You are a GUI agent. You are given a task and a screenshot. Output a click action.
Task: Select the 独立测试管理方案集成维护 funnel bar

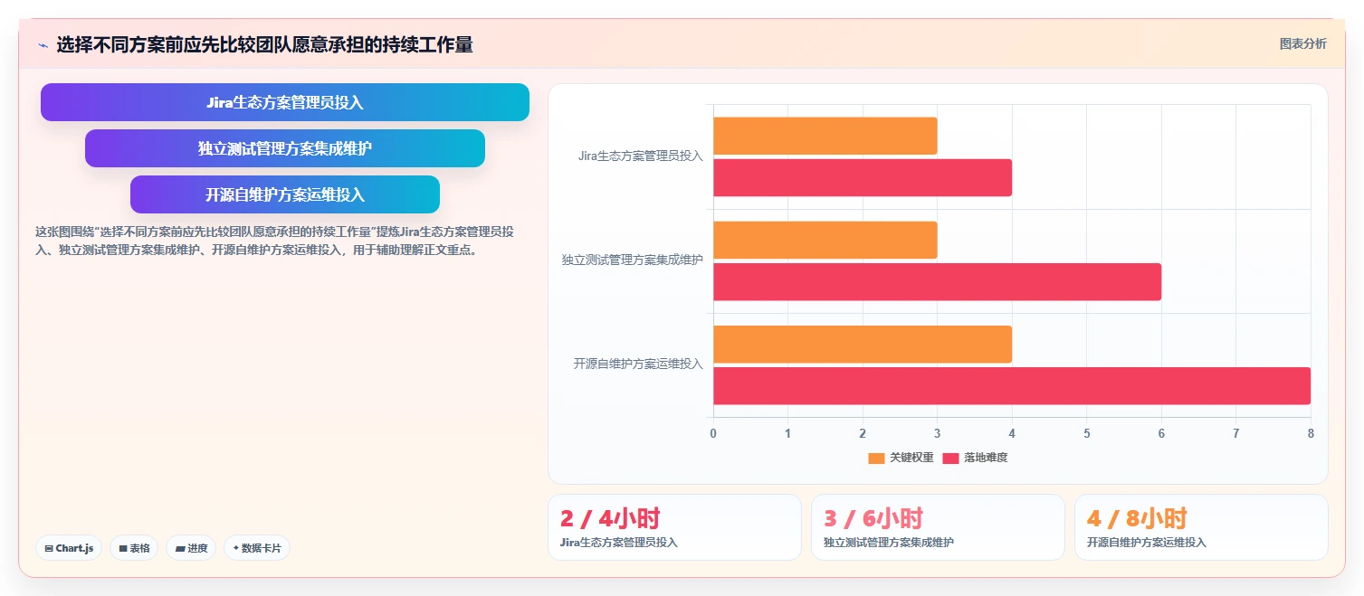(285, 148)
